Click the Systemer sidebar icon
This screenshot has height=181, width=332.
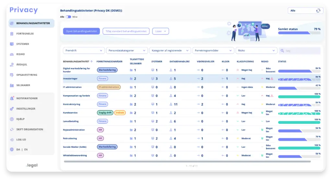click(x=12, y=44)
